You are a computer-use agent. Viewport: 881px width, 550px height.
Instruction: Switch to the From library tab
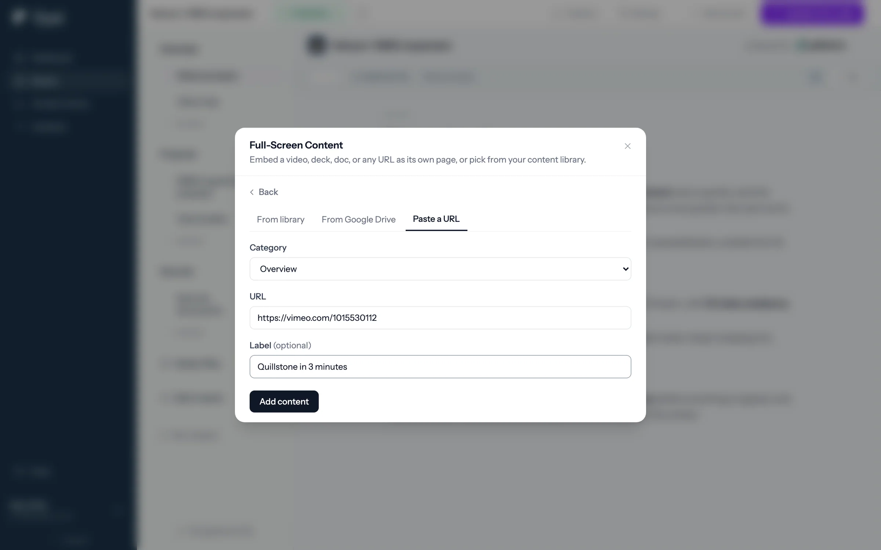[280, 219]
